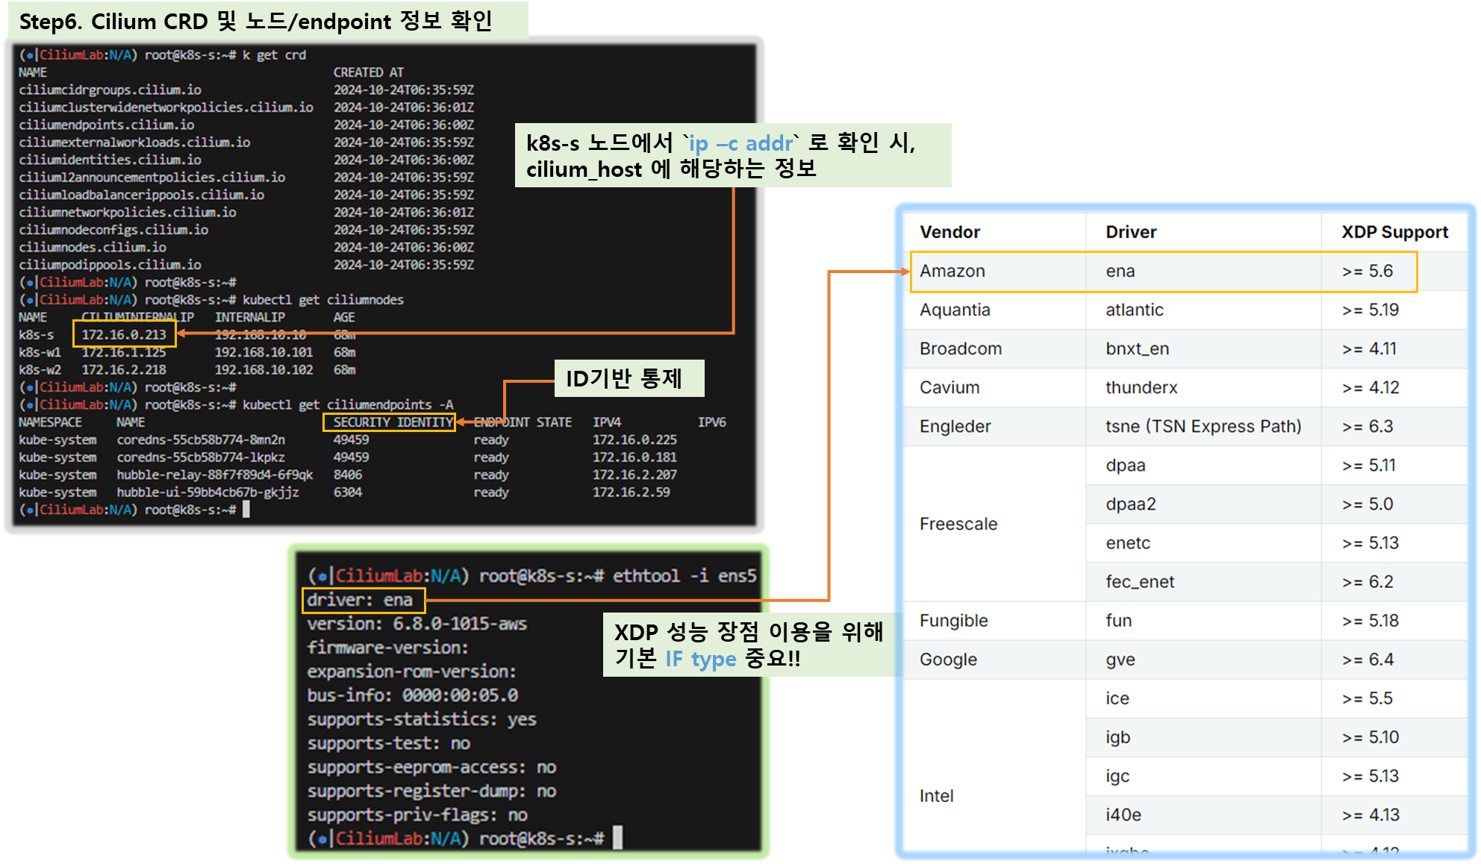This screenshot has width=1481, height=864.
Task: Click the Intel vendor cell
Action: 936,795
